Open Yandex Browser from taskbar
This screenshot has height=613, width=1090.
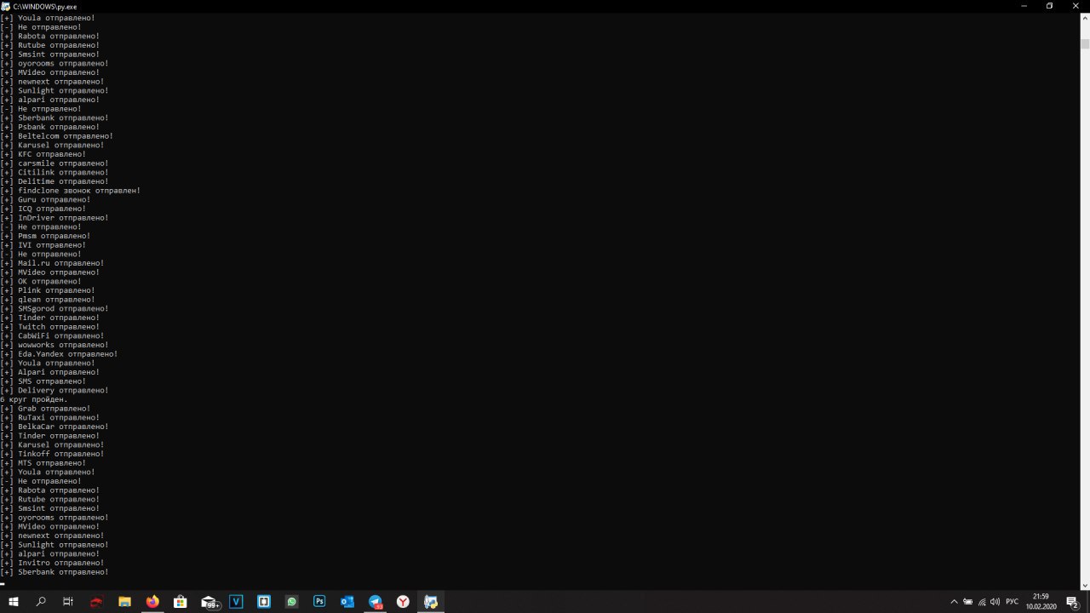(403, 602)
